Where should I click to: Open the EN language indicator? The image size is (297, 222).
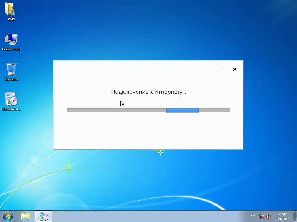(x=253, y=216)
